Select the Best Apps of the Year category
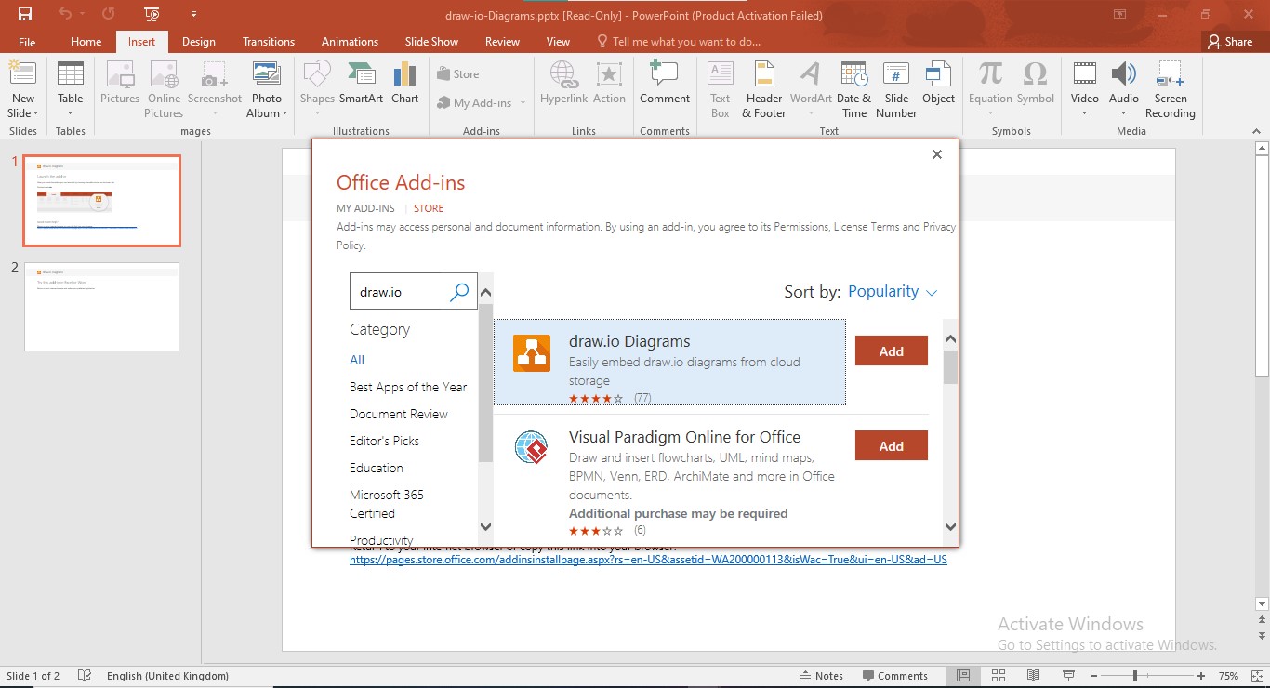Image resolution: width=1270 pixels, height=688 pixels. (x=408, y=387)
